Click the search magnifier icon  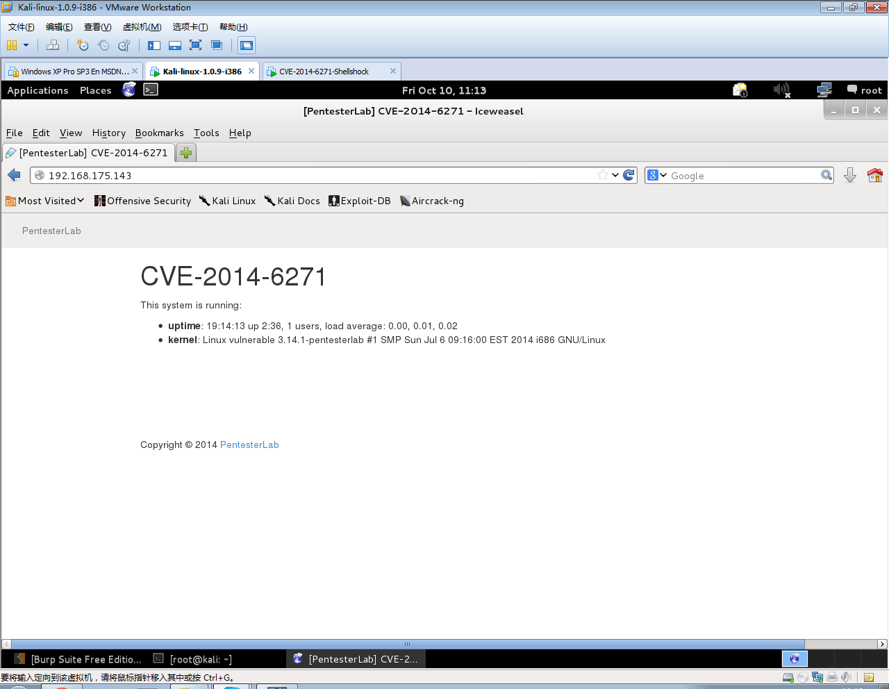(x=826, y=175)
